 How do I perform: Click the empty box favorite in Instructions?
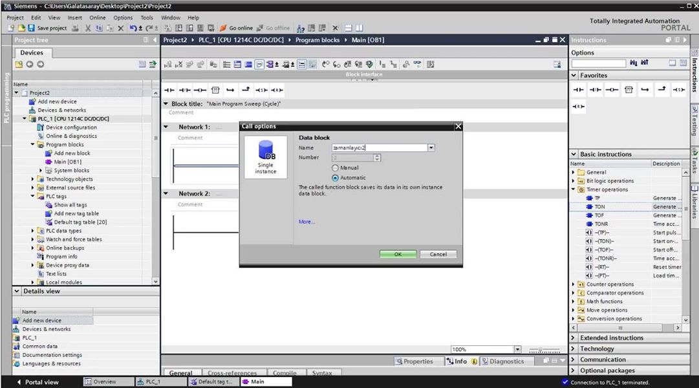pyautogui.click(x=629, y=90)
